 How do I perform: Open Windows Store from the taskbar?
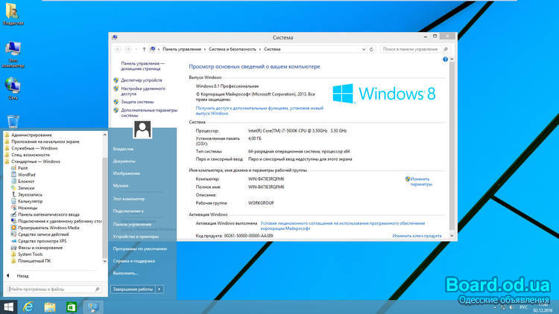72,307
